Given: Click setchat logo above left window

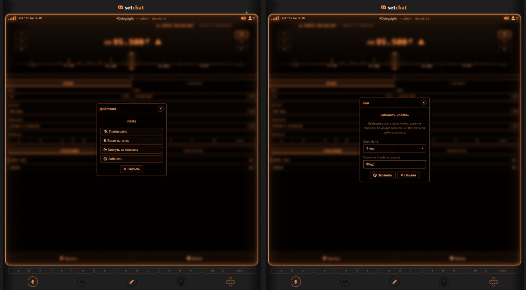Looking at the screenshot, I should pos(131,7).
